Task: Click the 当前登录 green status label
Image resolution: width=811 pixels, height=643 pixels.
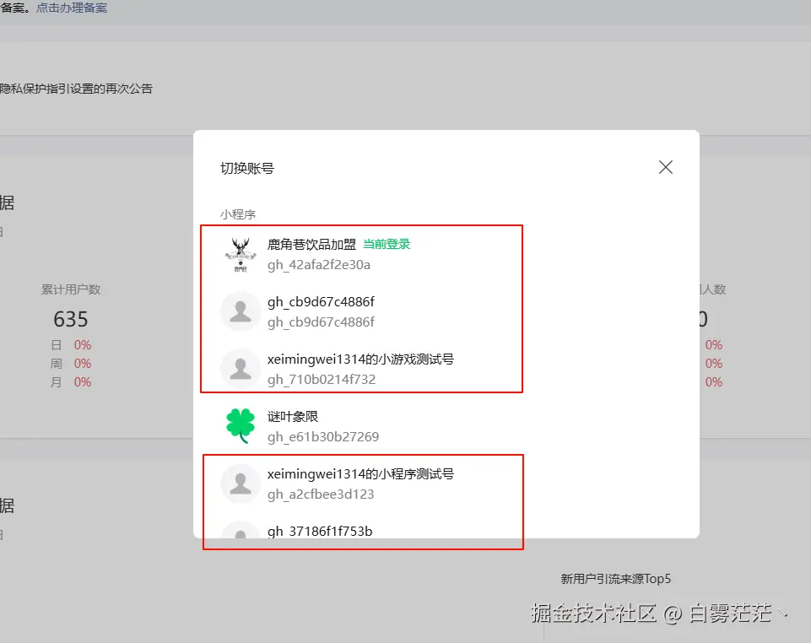Action: tap(386, 244)
